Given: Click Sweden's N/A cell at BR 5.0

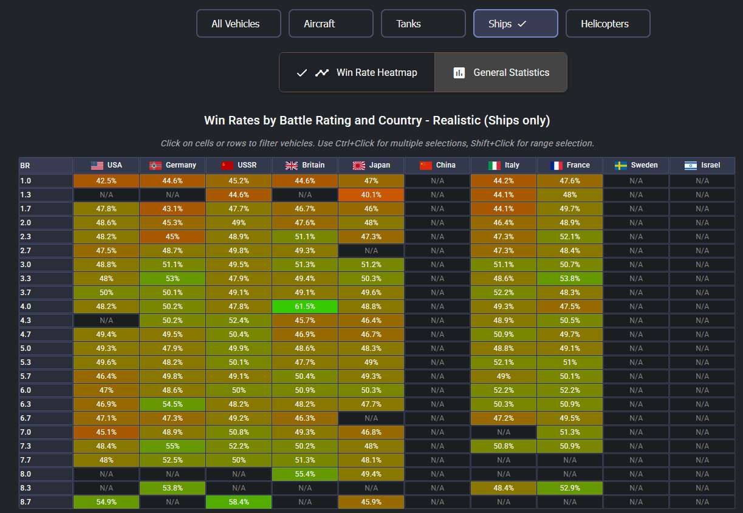Looking at the screenshot, I should tap(636, 348).
